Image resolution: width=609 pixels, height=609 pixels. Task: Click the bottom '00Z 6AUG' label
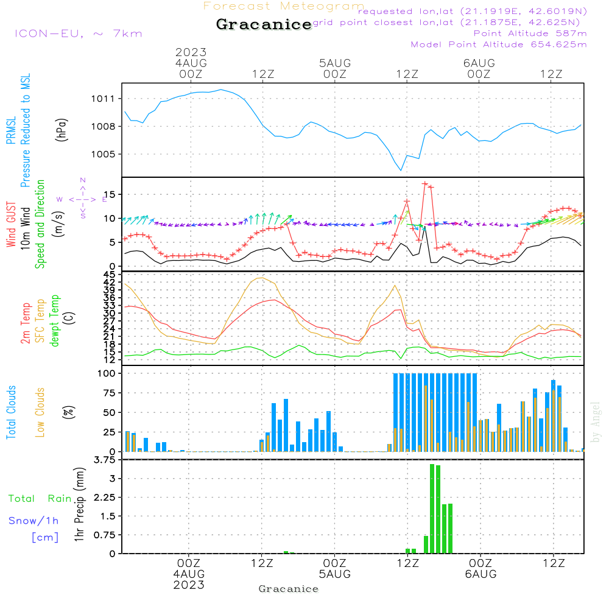[481, 569]
